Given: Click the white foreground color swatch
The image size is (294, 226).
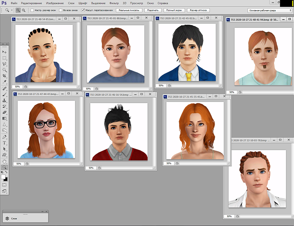Looking at the screenshot, I should [3, 177].
